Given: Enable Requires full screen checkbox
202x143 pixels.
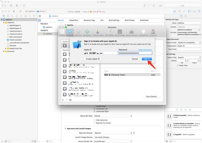Looking at the screenshot, I should click(95, 123).
